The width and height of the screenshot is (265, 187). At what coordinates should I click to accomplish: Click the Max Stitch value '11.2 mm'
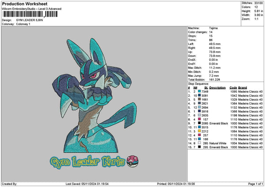[215, 67]
